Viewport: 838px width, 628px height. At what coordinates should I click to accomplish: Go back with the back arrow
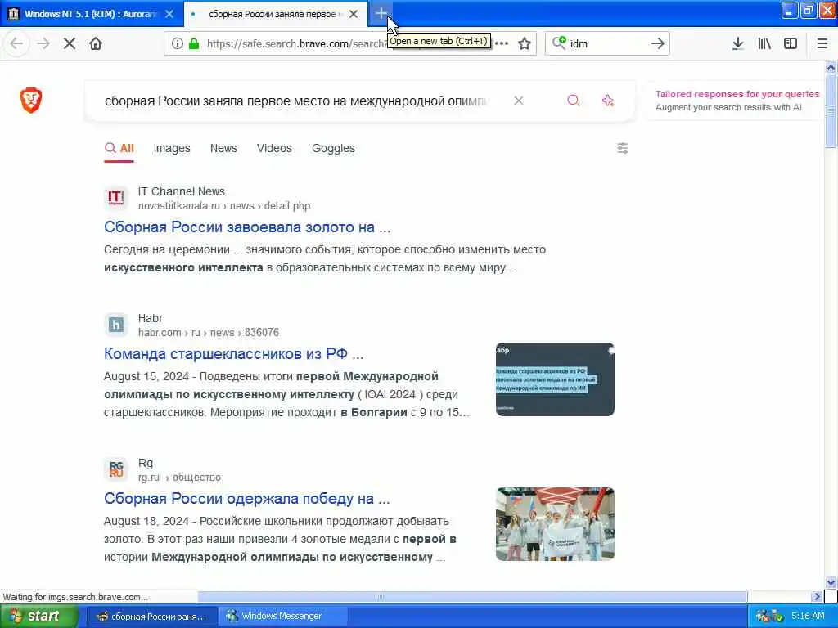[x=16, y=44]
